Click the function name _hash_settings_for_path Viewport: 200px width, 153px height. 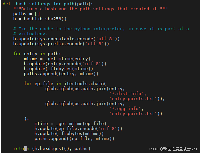[x=44, y=4]
